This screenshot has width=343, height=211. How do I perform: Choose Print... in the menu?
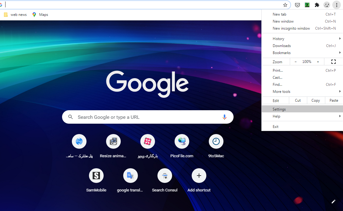click(302, 70)
